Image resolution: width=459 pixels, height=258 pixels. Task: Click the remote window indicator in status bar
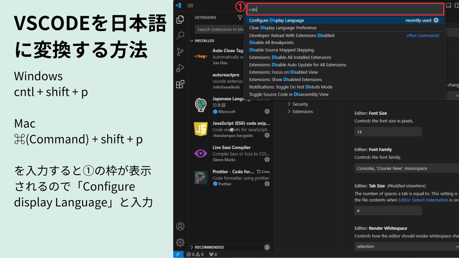click(178, 254)
